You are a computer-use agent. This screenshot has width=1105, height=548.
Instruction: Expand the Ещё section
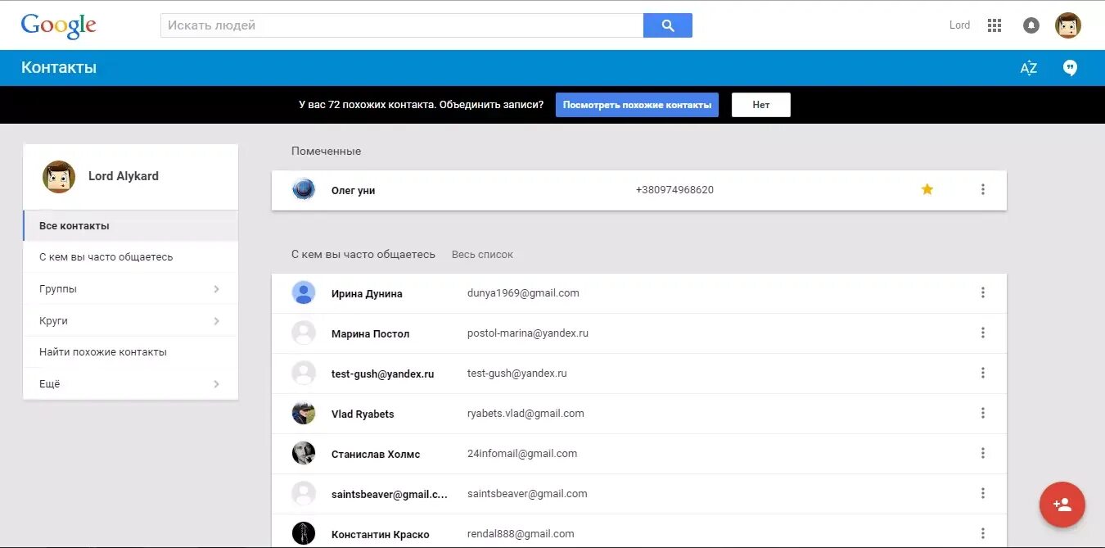tap(131, 383)
